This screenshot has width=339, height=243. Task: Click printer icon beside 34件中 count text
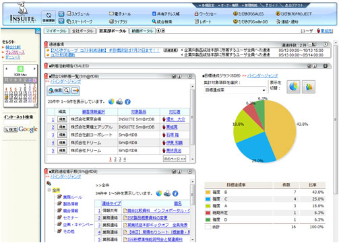point(167,193)
